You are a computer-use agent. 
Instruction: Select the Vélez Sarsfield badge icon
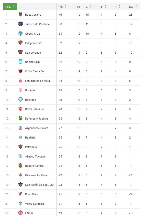(x=20, y=203)
